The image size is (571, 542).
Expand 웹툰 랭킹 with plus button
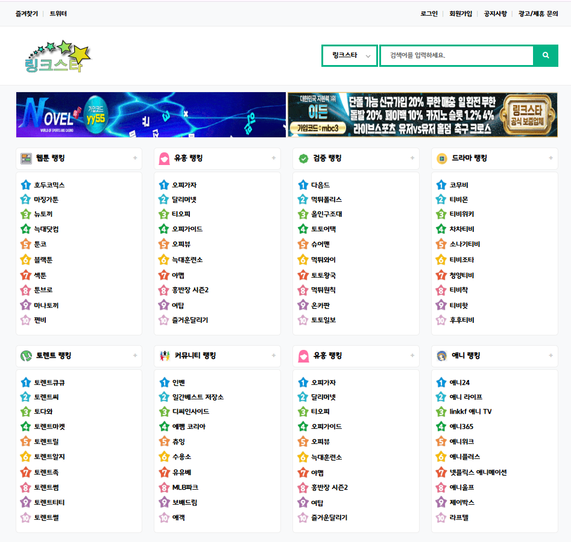click(x=135, y=158)
